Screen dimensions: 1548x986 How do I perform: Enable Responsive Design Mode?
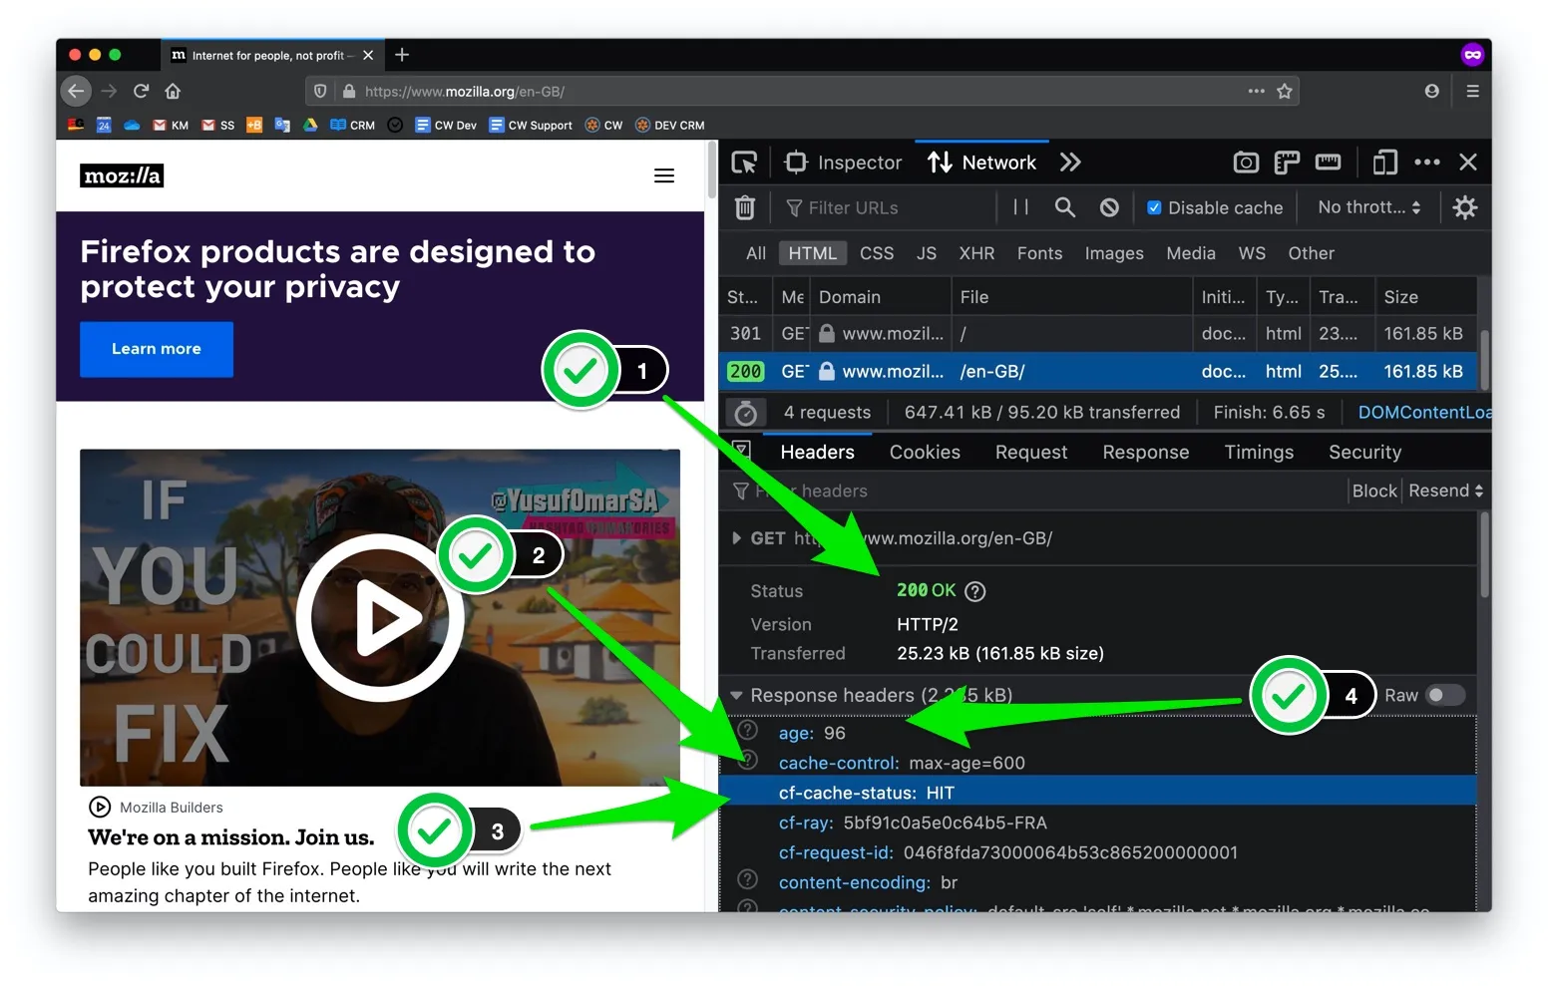click(1384, 162)
